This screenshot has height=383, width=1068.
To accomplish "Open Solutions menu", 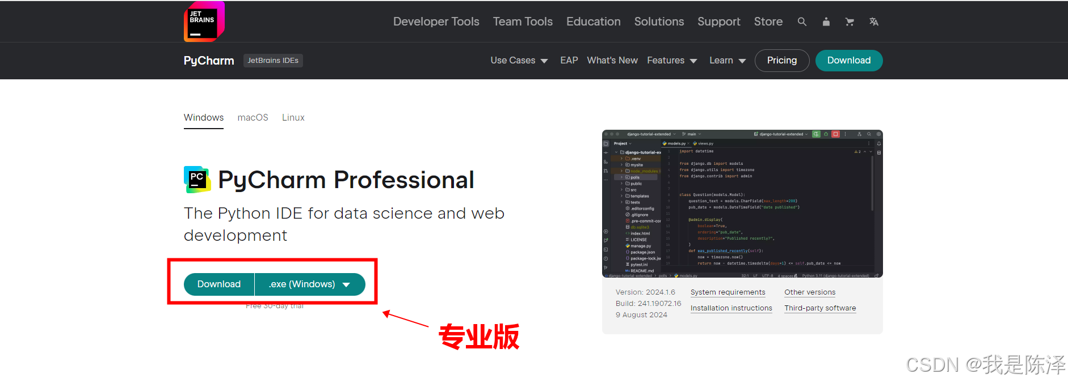I will click(659, 22).
